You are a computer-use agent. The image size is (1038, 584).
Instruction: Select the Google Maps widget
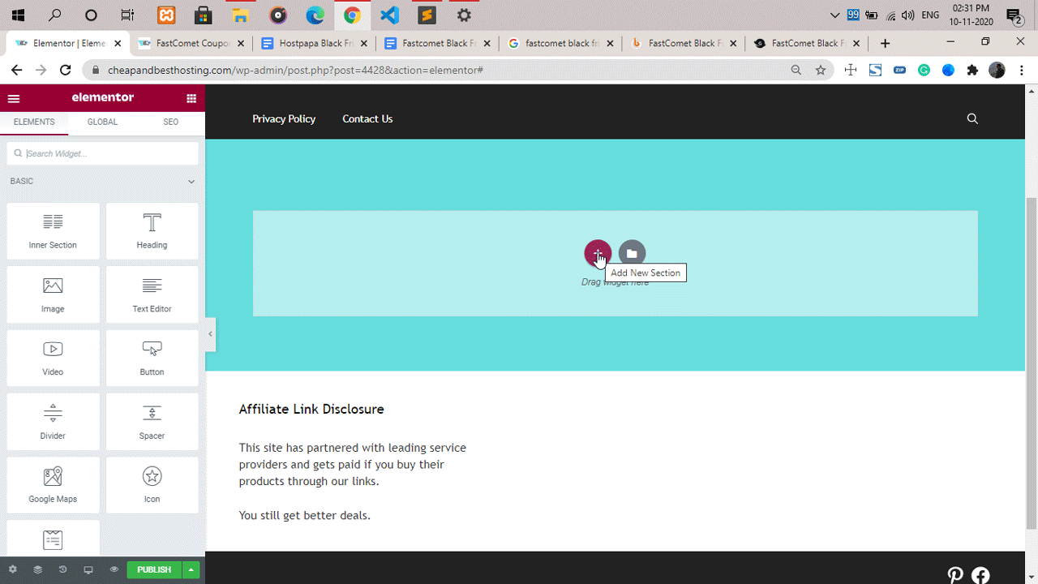pyautogui.click(x=53, y=484)
